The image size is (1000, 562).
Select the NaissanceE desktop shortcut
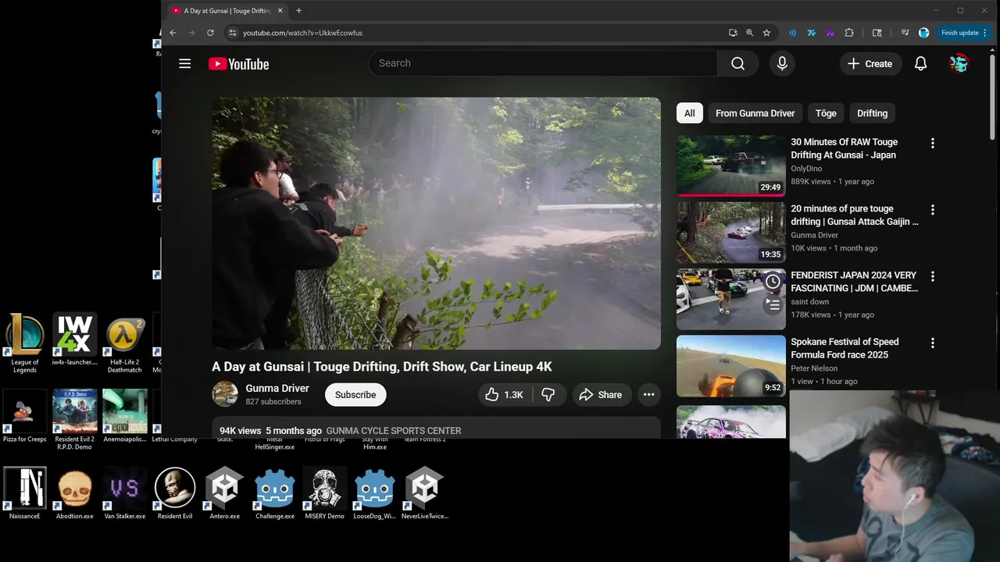tap(25, 493)
